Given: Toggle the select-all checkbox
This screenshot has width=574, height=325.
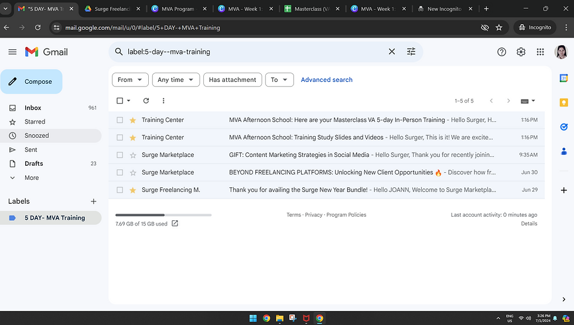Looking at the screenshot, I should tap(119, 101).
